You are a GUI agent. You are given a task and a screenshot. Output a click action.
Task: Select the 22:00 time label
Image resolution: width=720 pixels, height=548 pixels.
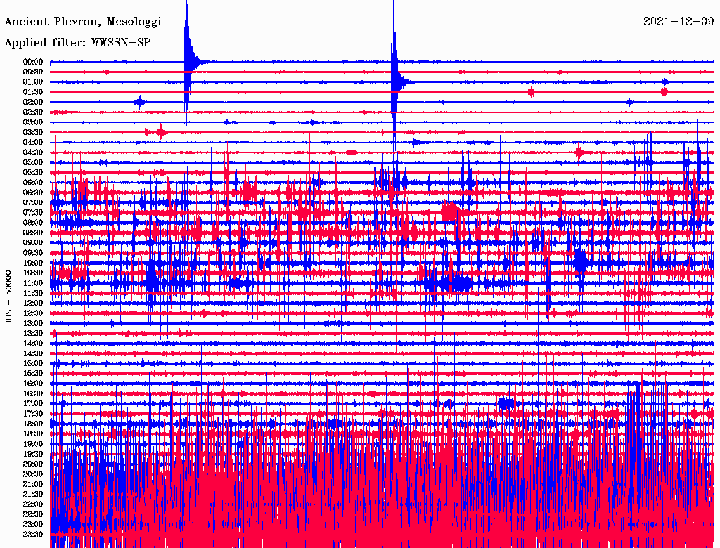click(33, 504)
